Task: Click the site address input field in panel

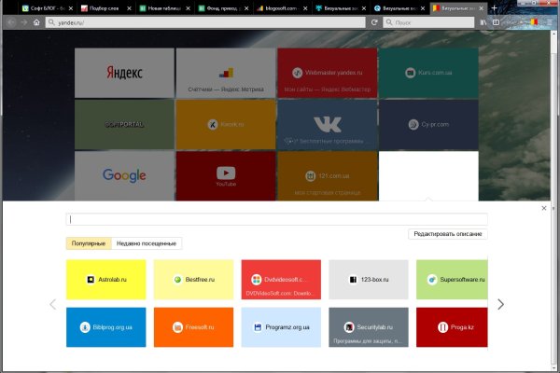Action: (276, 220)
